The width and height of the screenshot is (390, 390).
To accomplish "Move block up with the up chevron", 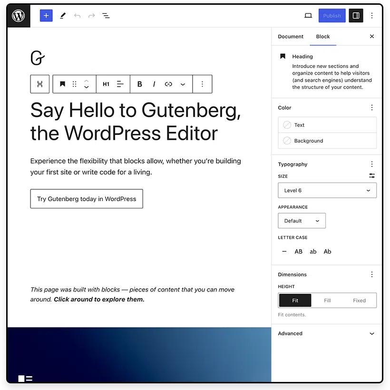I will 86,81.
